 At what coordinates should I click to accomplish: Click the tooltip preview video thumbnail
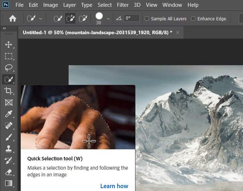point(78,117)
